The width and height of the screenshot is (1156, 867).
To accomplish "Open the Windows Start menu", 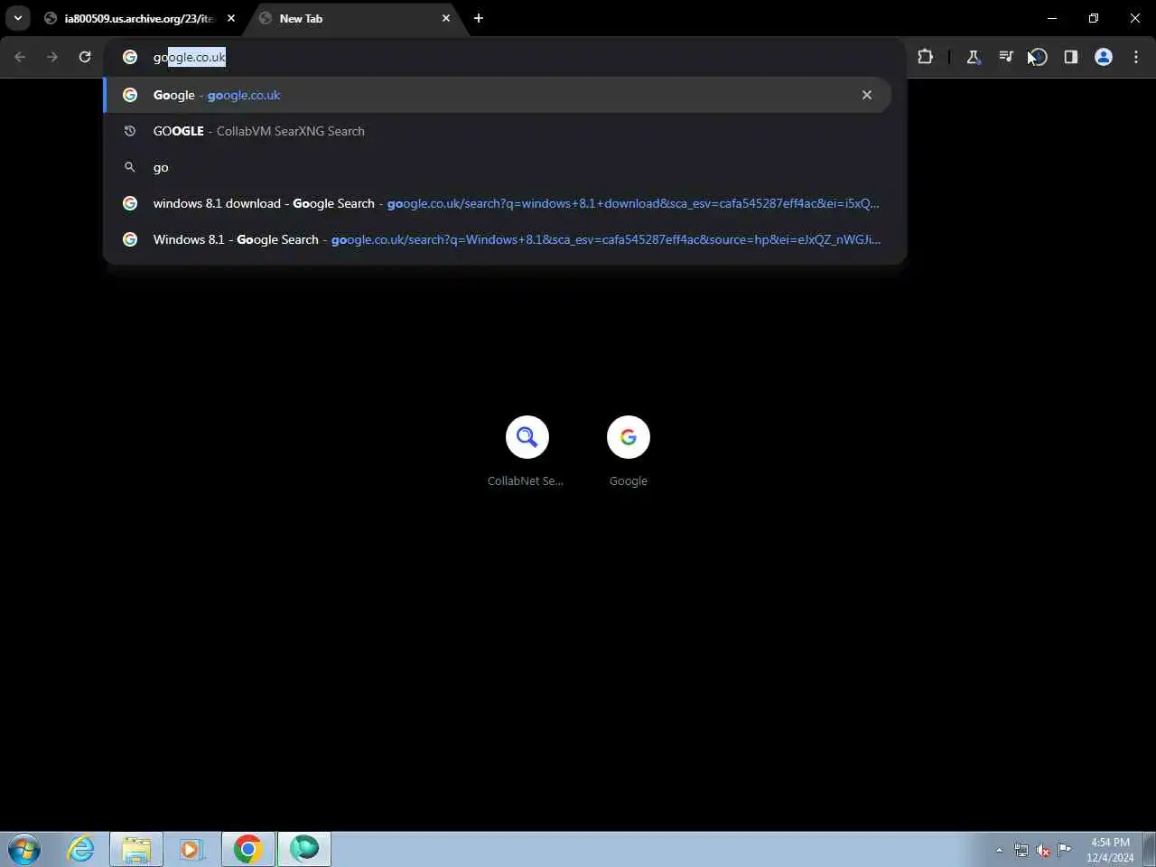I will coord(24,849).
